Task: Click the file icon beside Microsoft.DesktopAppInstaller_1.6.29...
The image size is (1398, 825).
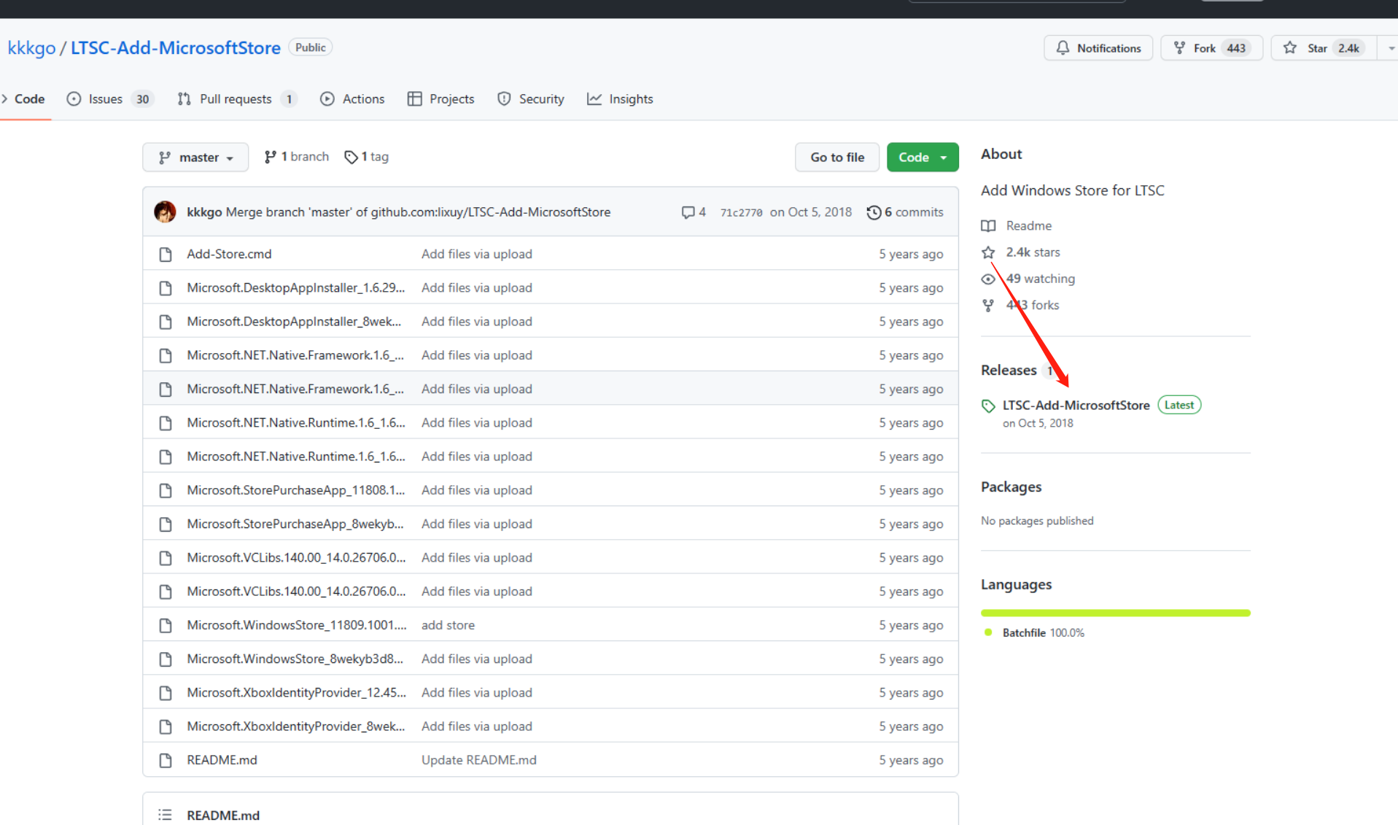Action: click(166, 288)
